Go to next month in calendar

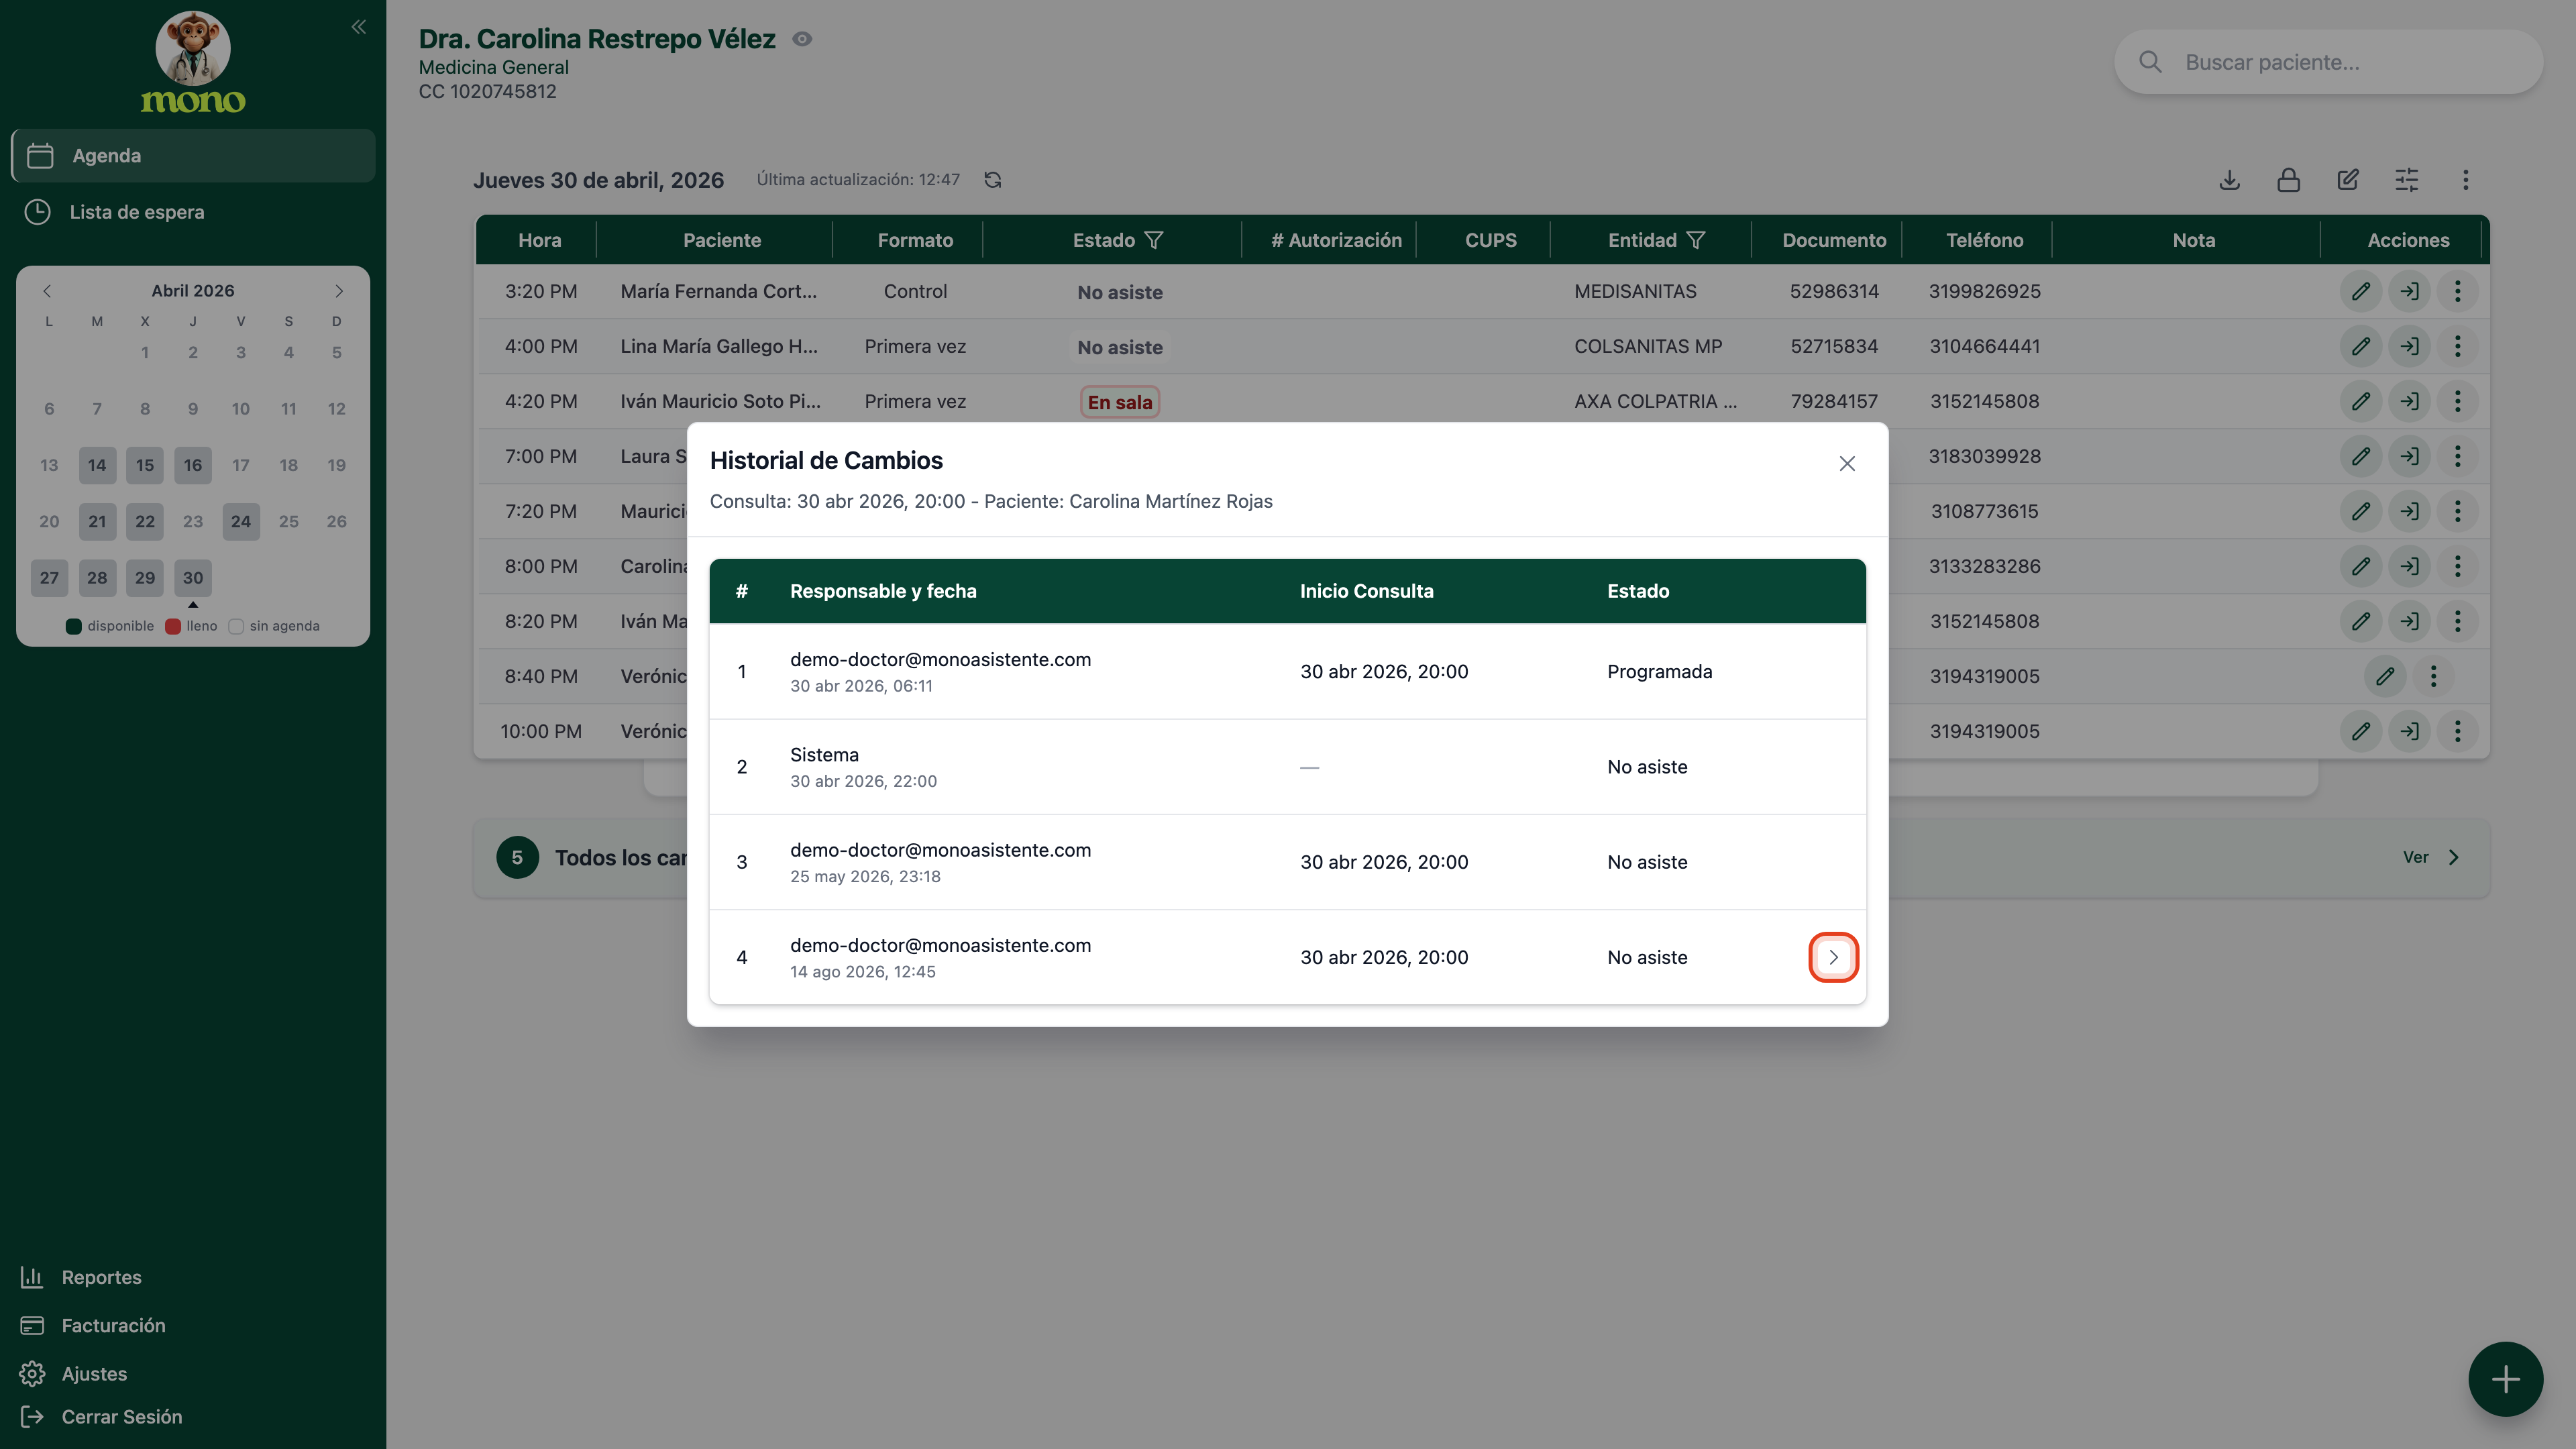click(339, 291)
